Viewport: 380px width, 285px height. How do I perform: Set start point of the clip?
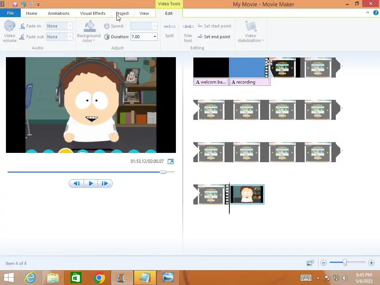click(214, 26)
